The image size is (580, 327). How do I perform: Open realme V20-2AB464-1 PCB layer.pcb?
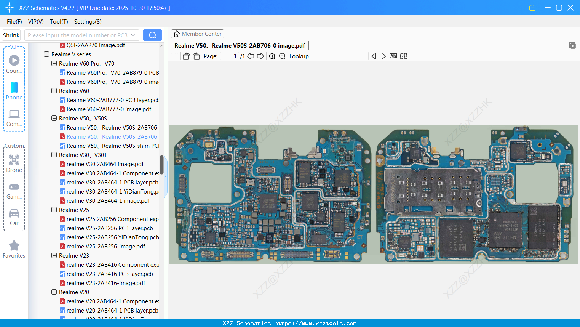click(109, 311)
